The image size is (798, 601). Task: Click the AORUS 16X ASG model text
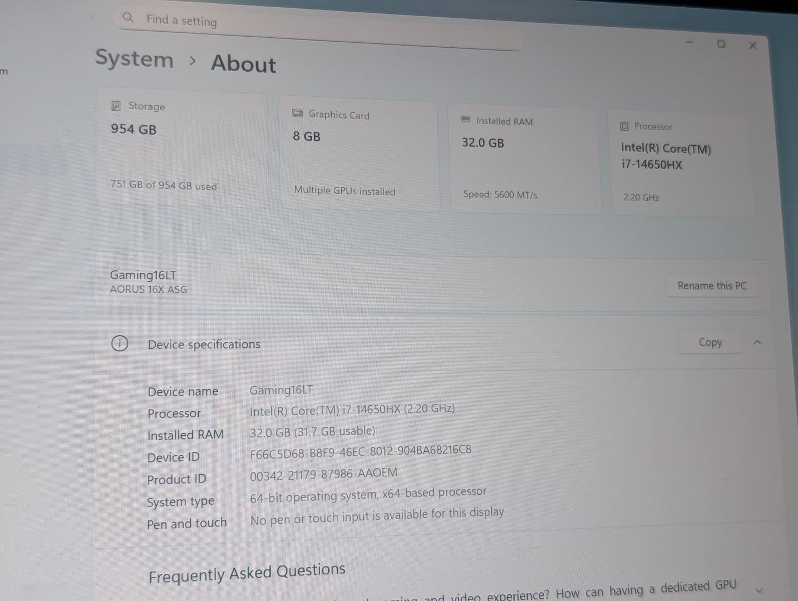pyautogui.click(x=149, y=289)
